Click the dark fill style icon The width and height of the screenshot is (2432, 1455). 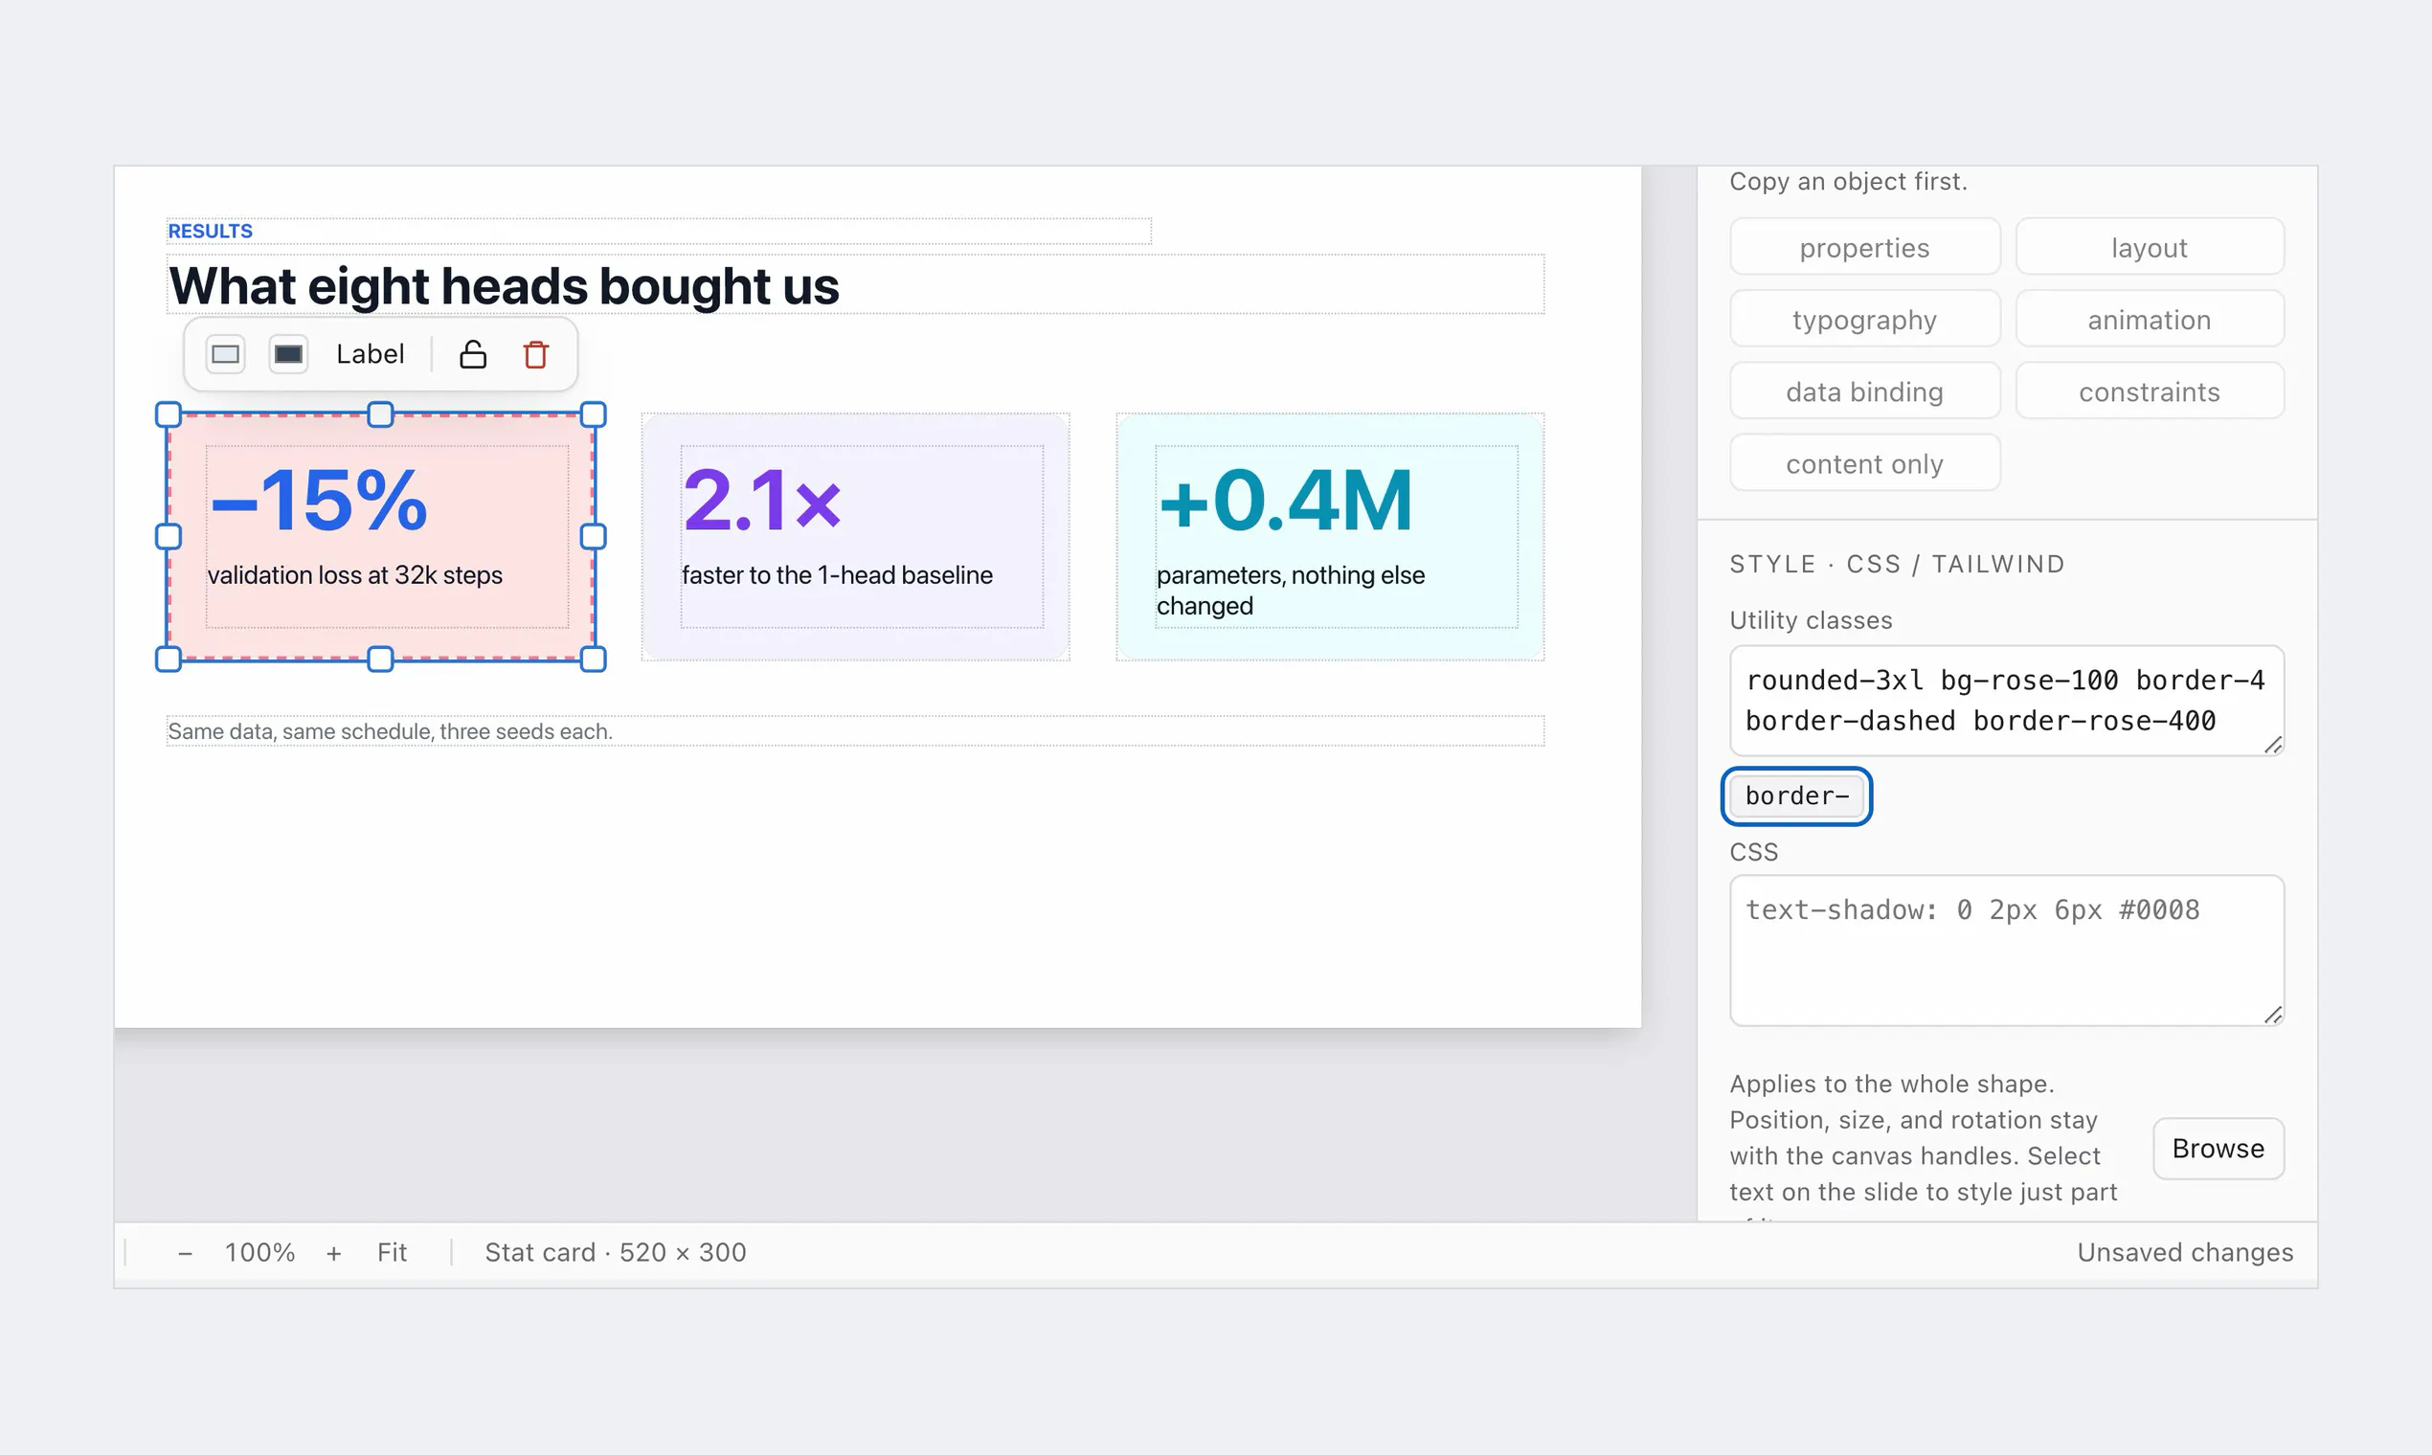288,354
